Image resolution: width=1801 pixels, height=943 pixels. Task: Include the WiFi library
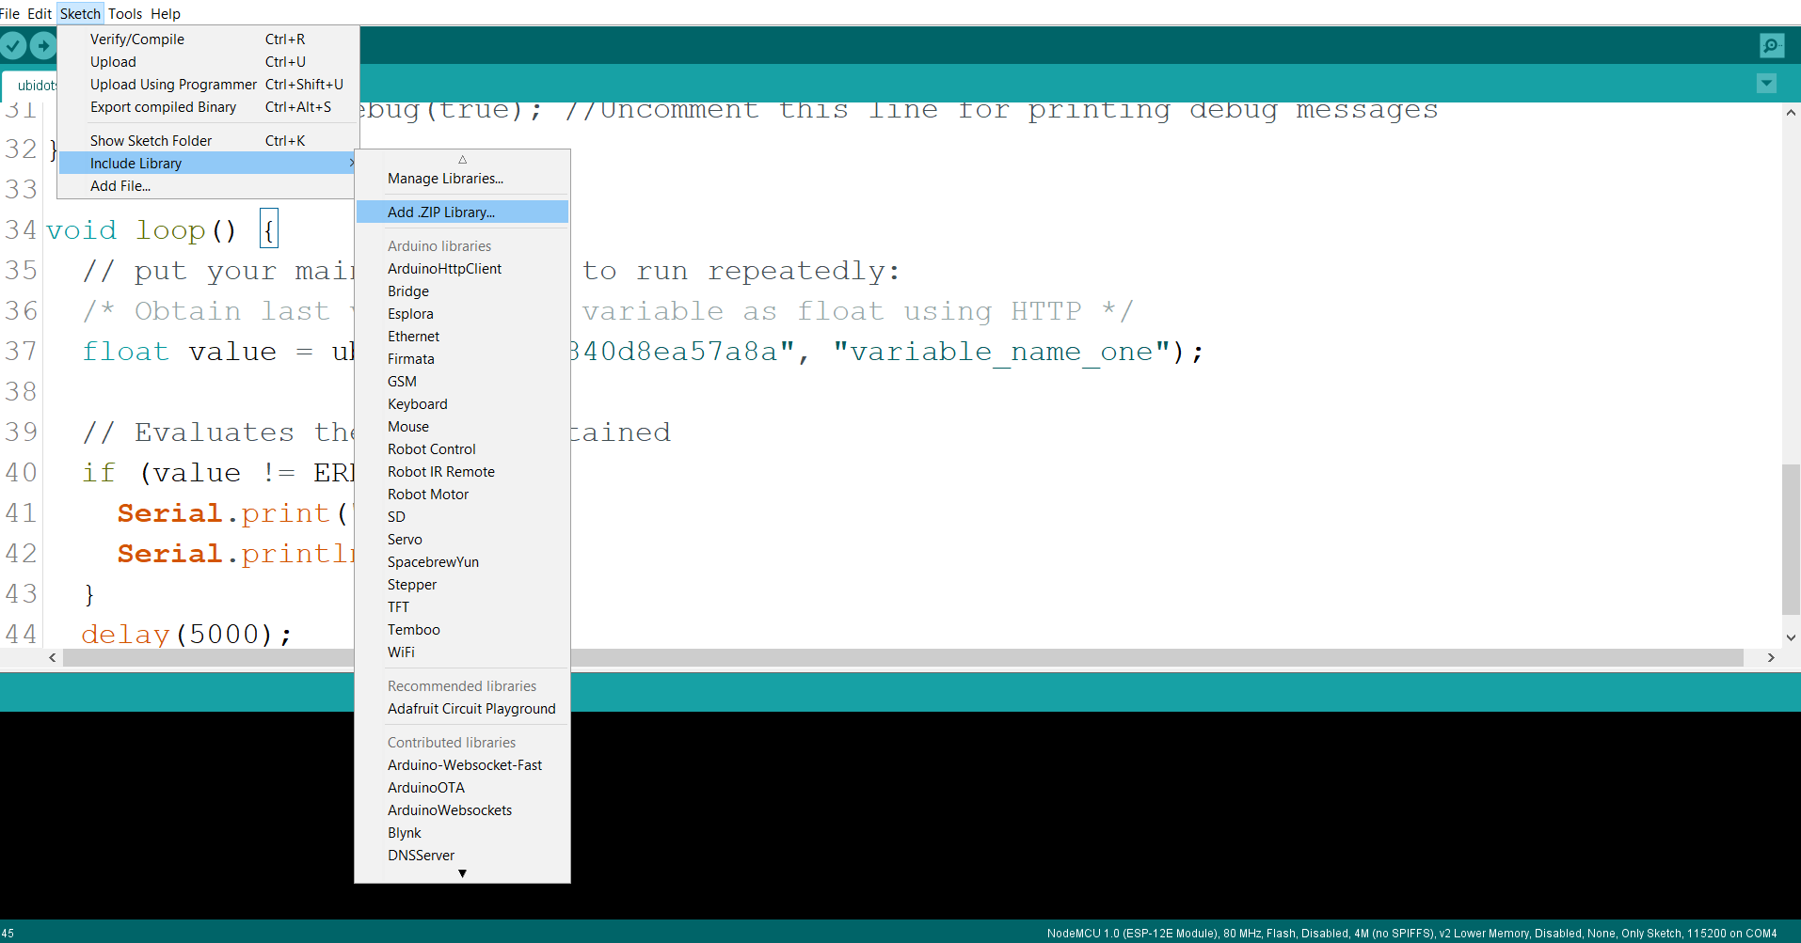point(462,652)
